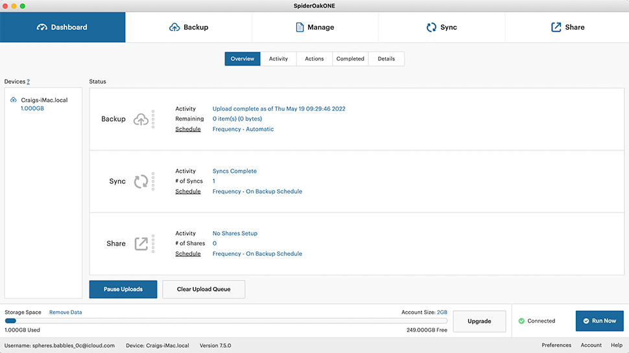This screenshot has width=629, height=353.
Task: Click the Sync circular arrows status icon
Action: pyautogui.click(x=141, y=181)
